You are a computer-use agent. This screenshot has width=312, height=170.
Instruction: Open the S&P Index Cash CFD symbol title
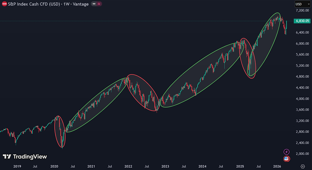tap(48, 4)
